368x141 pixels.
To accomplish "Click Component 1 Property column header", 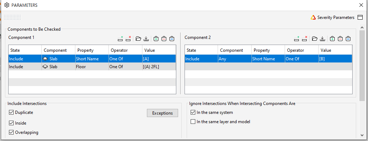I will click(x=92, y=50).
